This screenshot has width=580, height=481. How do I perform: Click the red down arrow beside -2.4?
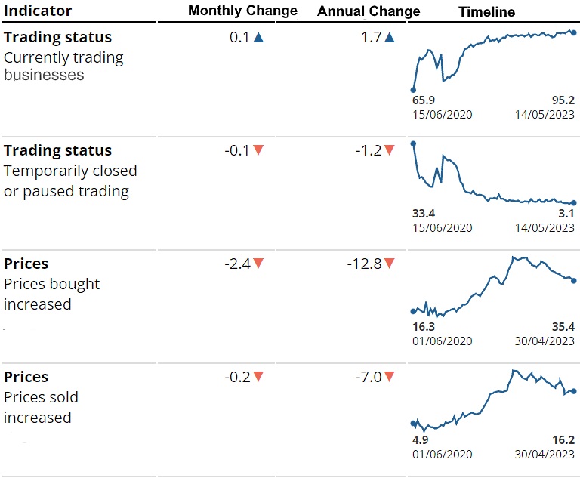pyautogui.click(x=258, y=264)
